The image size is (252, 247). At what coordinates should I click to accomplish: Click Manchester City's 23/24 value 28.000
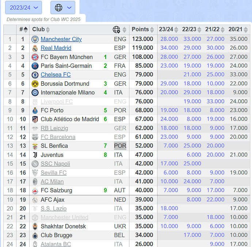(169, 39)
